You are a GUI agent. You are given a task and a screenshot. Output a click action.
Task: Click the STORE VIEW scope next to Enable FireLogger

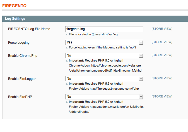(x=162, y=78)
